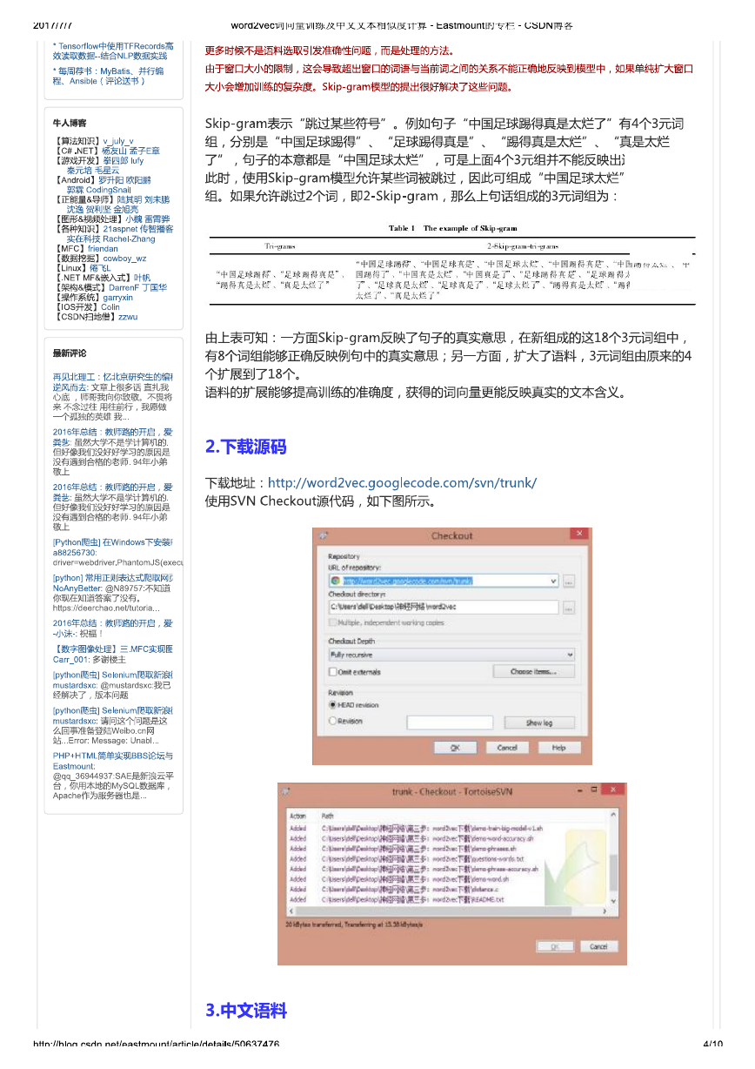Open 杨友山 blogger link
The image size is (755, 1069).
click(x=114, y=151)
